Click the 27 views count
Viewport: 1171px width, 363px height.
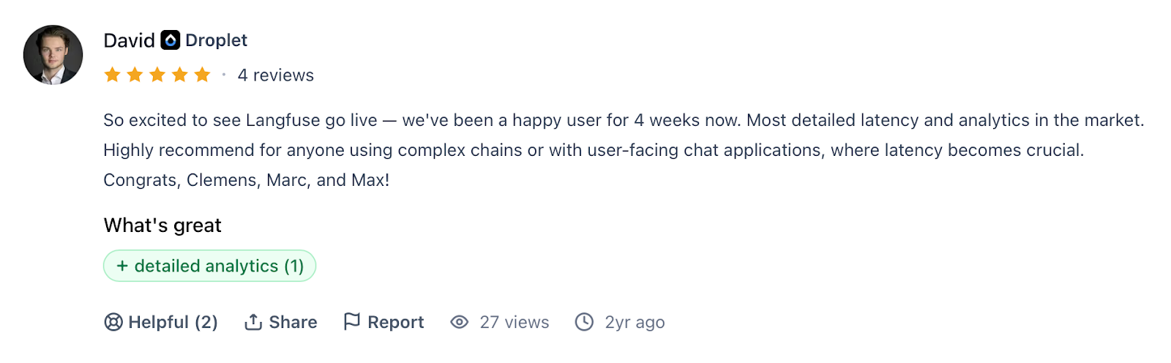(x=514, y=322)
